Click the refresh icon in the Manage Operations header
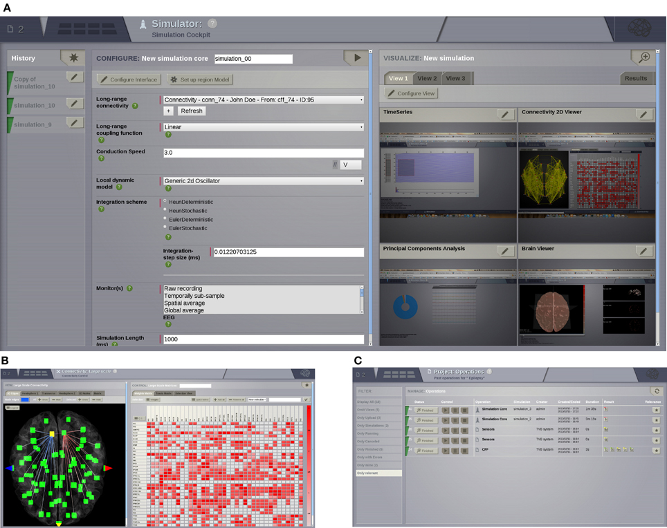 (657, 391)
